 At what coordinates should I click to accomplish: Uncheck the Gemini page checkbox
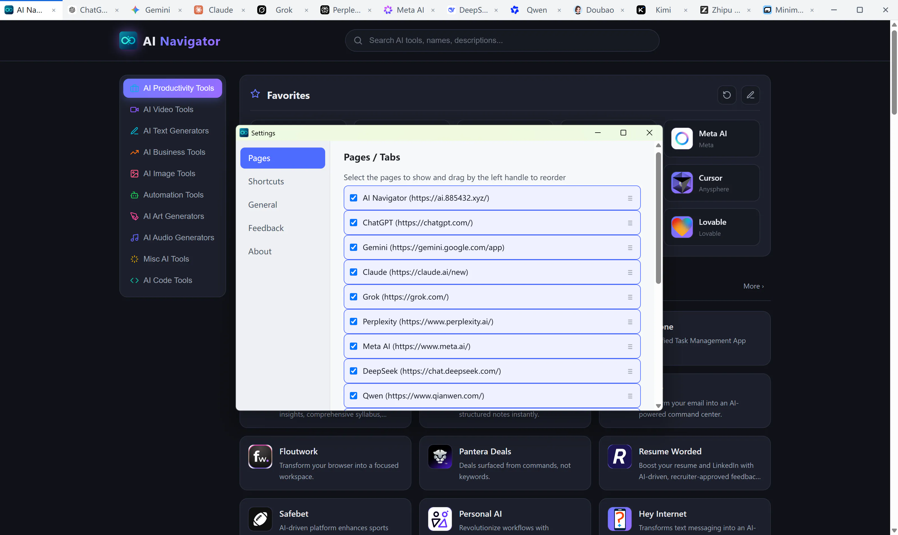(354, 247)
